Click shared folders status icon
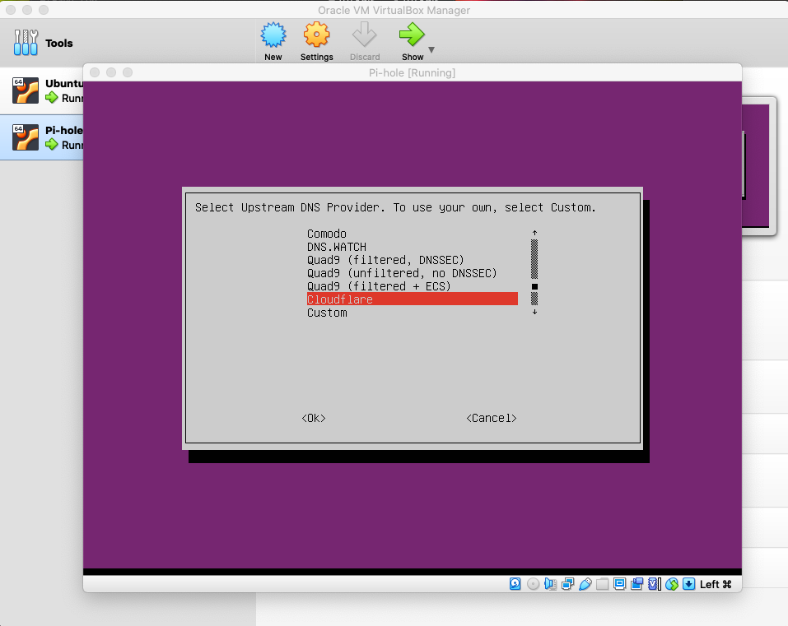Viewport: 788px width, 626px height. point(603,584)
